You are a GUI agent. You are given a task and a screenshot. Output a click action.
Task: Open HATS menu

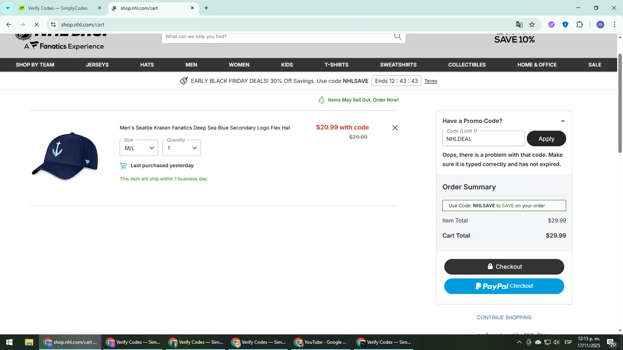[x=147, y=65]
